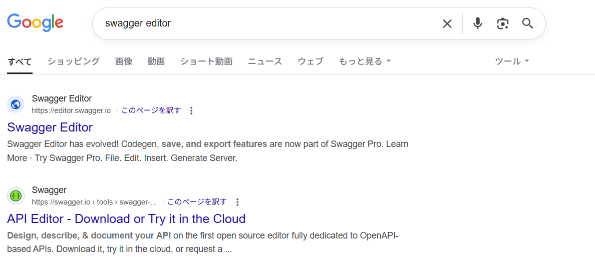
Task: Click the green Swagger site favicon
Action: coord(16,195)
